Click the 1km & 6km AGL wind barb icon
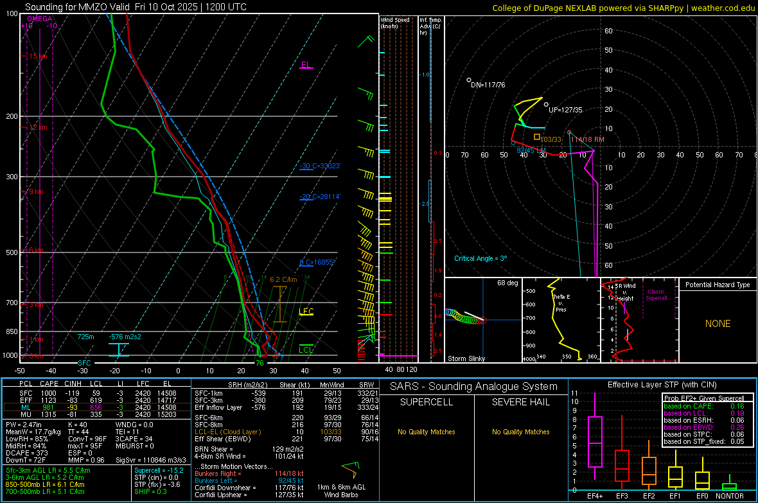Image resolution: width=758 pixels, height=503 pixels. 351,470
